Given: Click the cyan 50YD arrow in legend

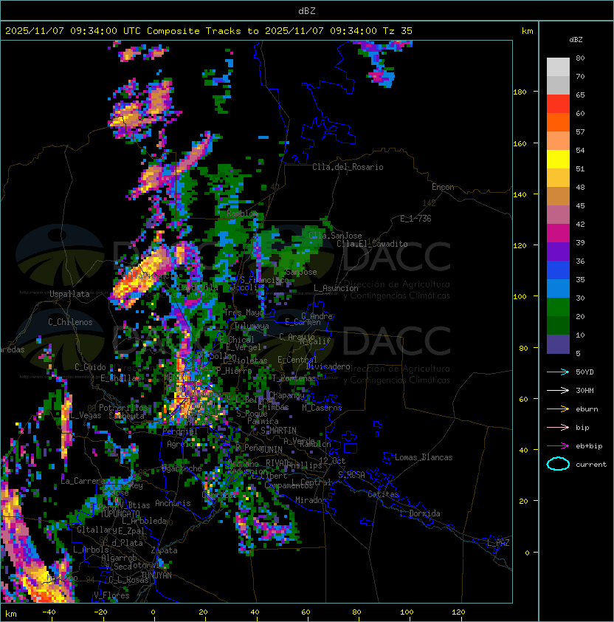Looking at the screenshot, I should [x=558, y=372].
